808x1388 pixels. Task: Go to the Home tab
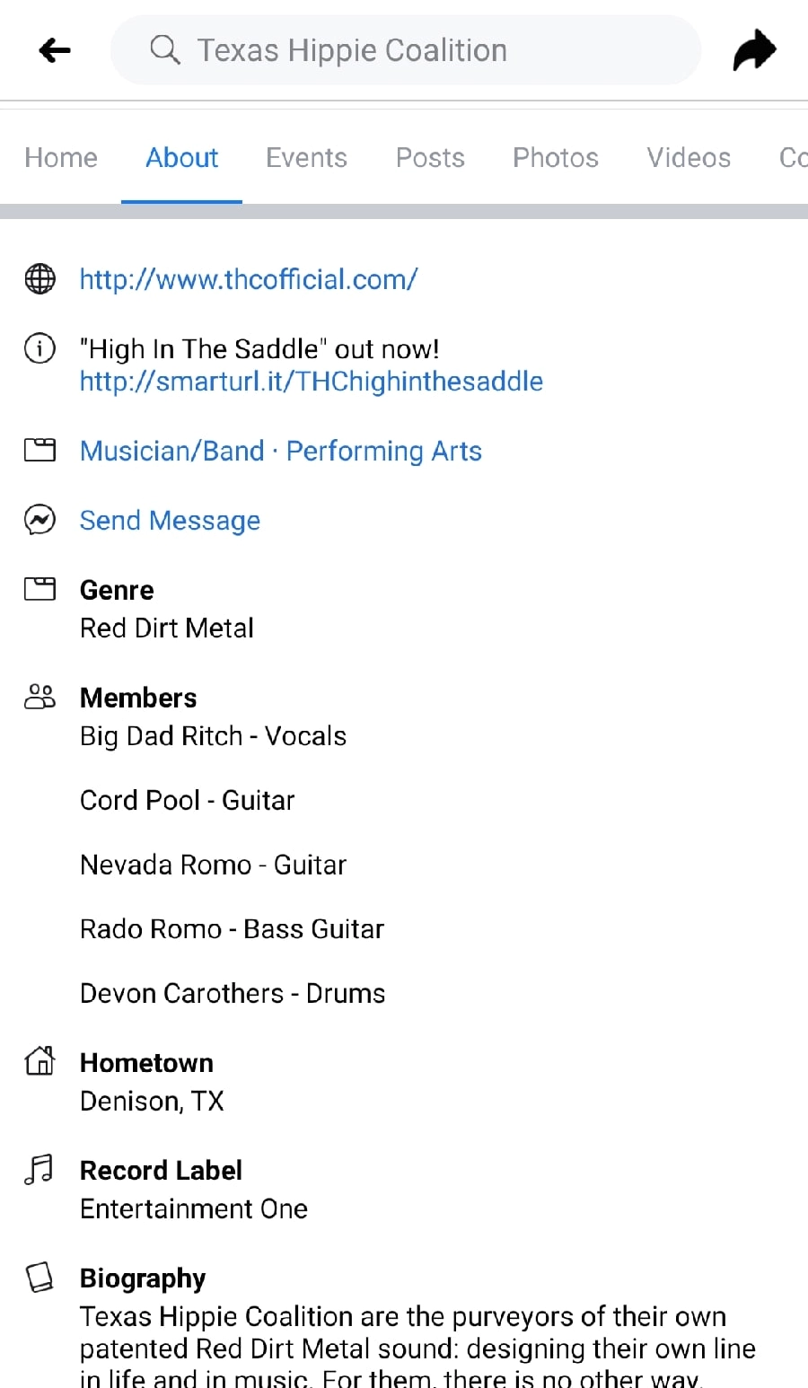pyautogui.click(x=60, y=157)
